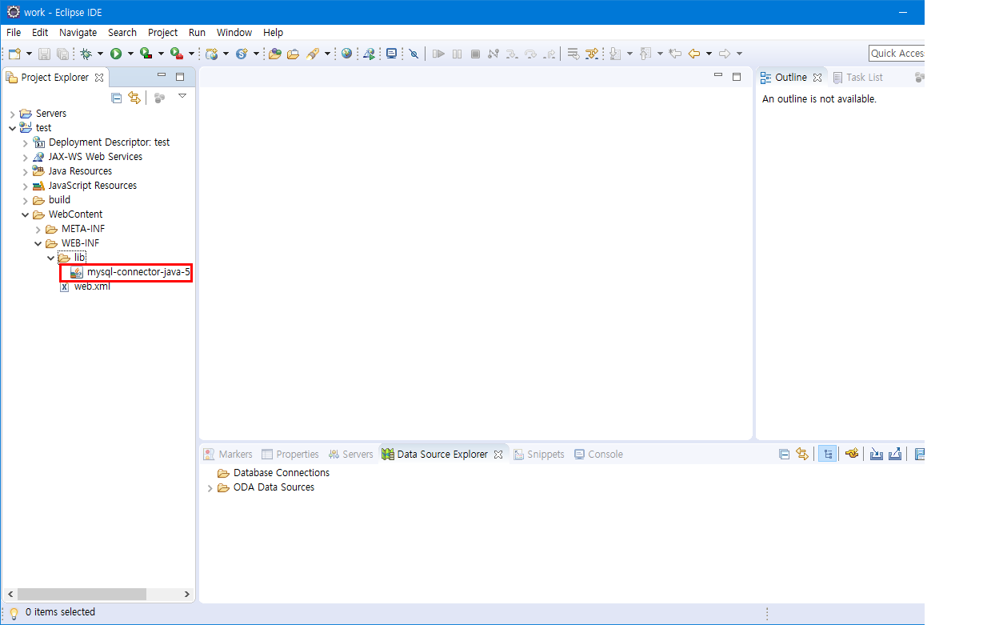Close the Project Explorer tab

(99, 78)
